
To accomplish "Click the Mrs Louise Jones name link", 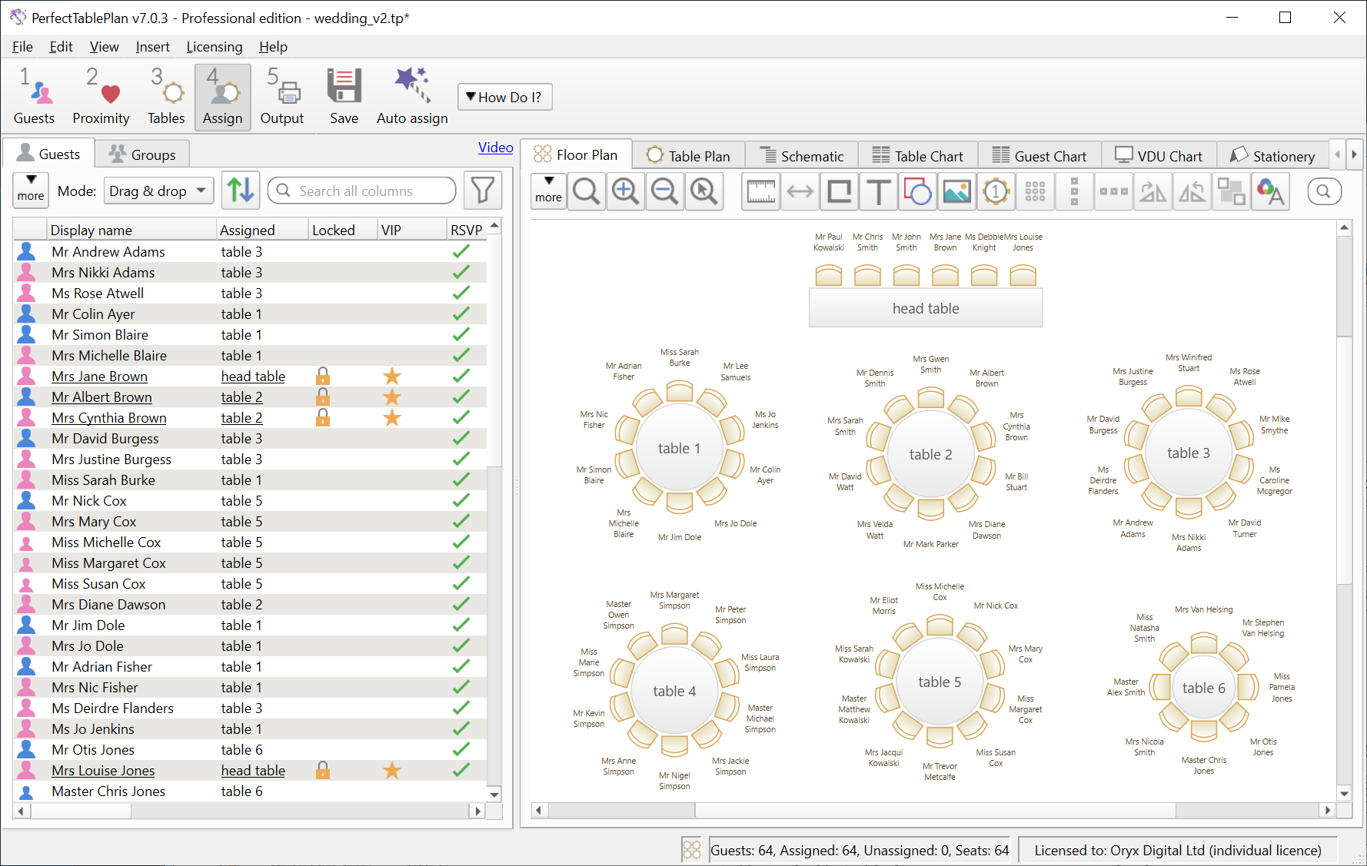I will 103,770.
